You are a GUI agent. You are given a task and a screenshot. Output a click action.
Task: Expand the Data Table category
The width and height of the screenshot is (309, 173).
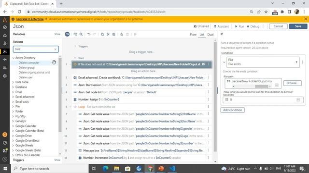pyautogui.click(x=13, y=82)
